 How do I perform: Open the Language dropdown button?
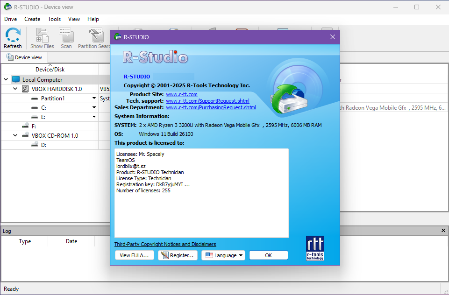pyautogui.click(x=223, y=255)
